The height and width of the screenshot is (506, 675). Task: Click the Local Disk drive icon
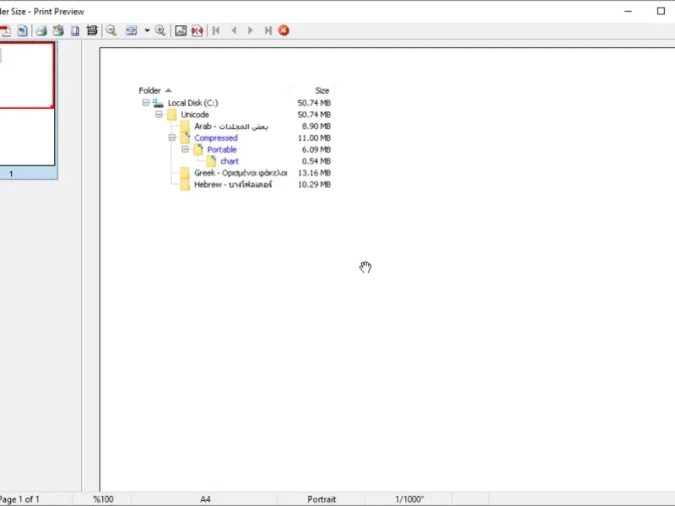coord(158,103)
